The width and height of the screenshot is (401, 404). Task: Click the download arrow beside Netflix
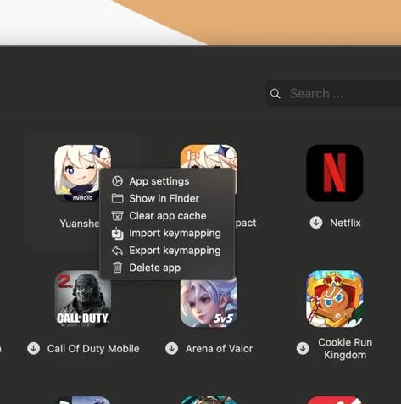tap(316, 223)
